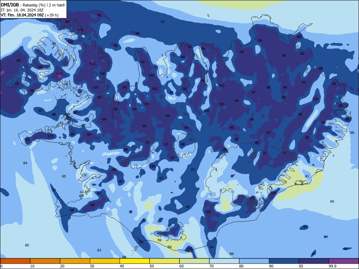This screenshot has height=269, width=359.
Task: Click the 'DMI/IGB' title text
Action: pyautogui.click(x=10, y=5)
